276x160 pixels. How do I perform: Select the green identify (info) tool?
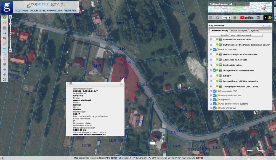click(x=4, y=18)
